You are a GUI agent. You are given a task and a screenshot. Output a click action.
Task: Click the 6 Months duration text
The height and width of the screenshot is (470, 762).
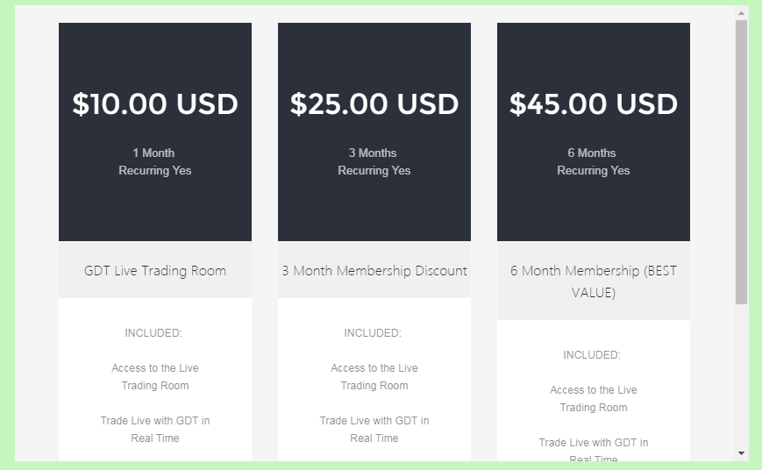[592, 153]
